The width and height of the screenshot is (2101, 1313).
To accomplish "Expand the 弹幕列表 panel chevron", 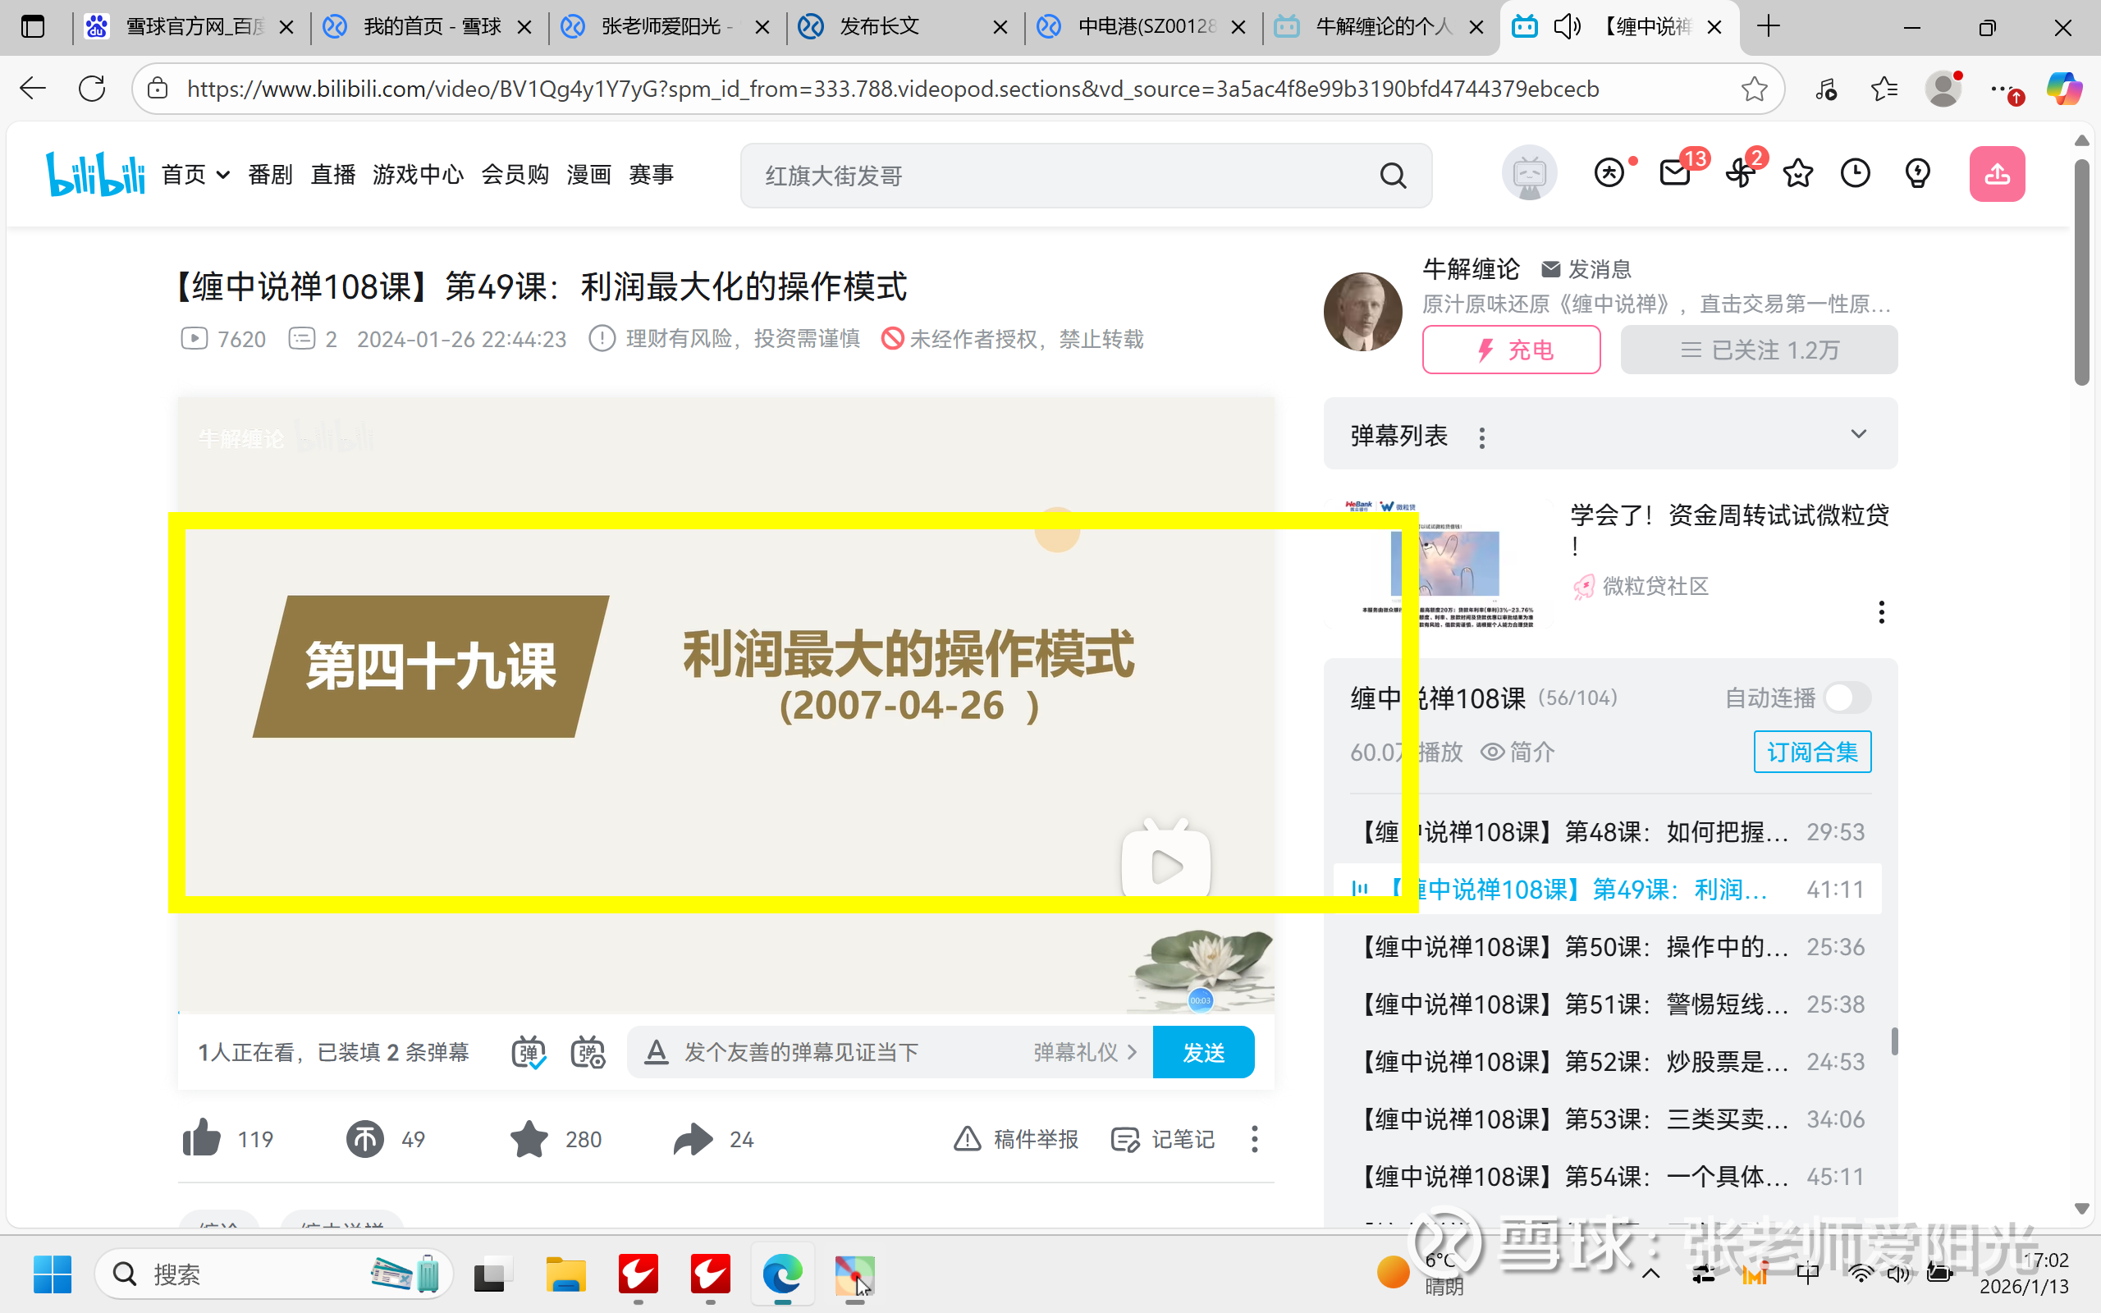I will click(x=1858, y=434).
